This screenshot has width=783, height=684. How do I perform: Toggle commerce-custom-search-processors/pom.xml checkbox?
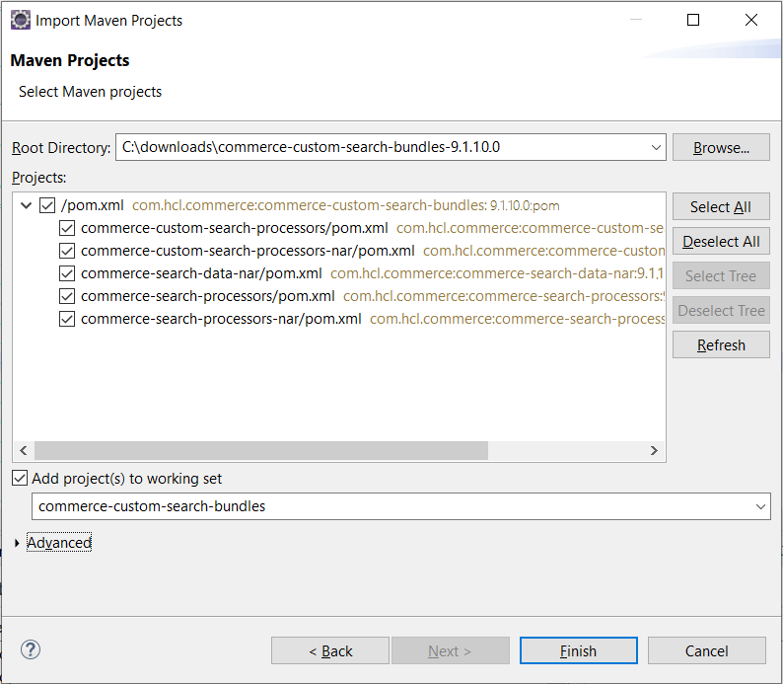67,228
